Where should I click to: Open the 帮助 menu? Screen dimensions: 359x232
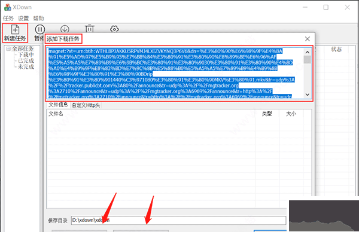tap(38, 19)
